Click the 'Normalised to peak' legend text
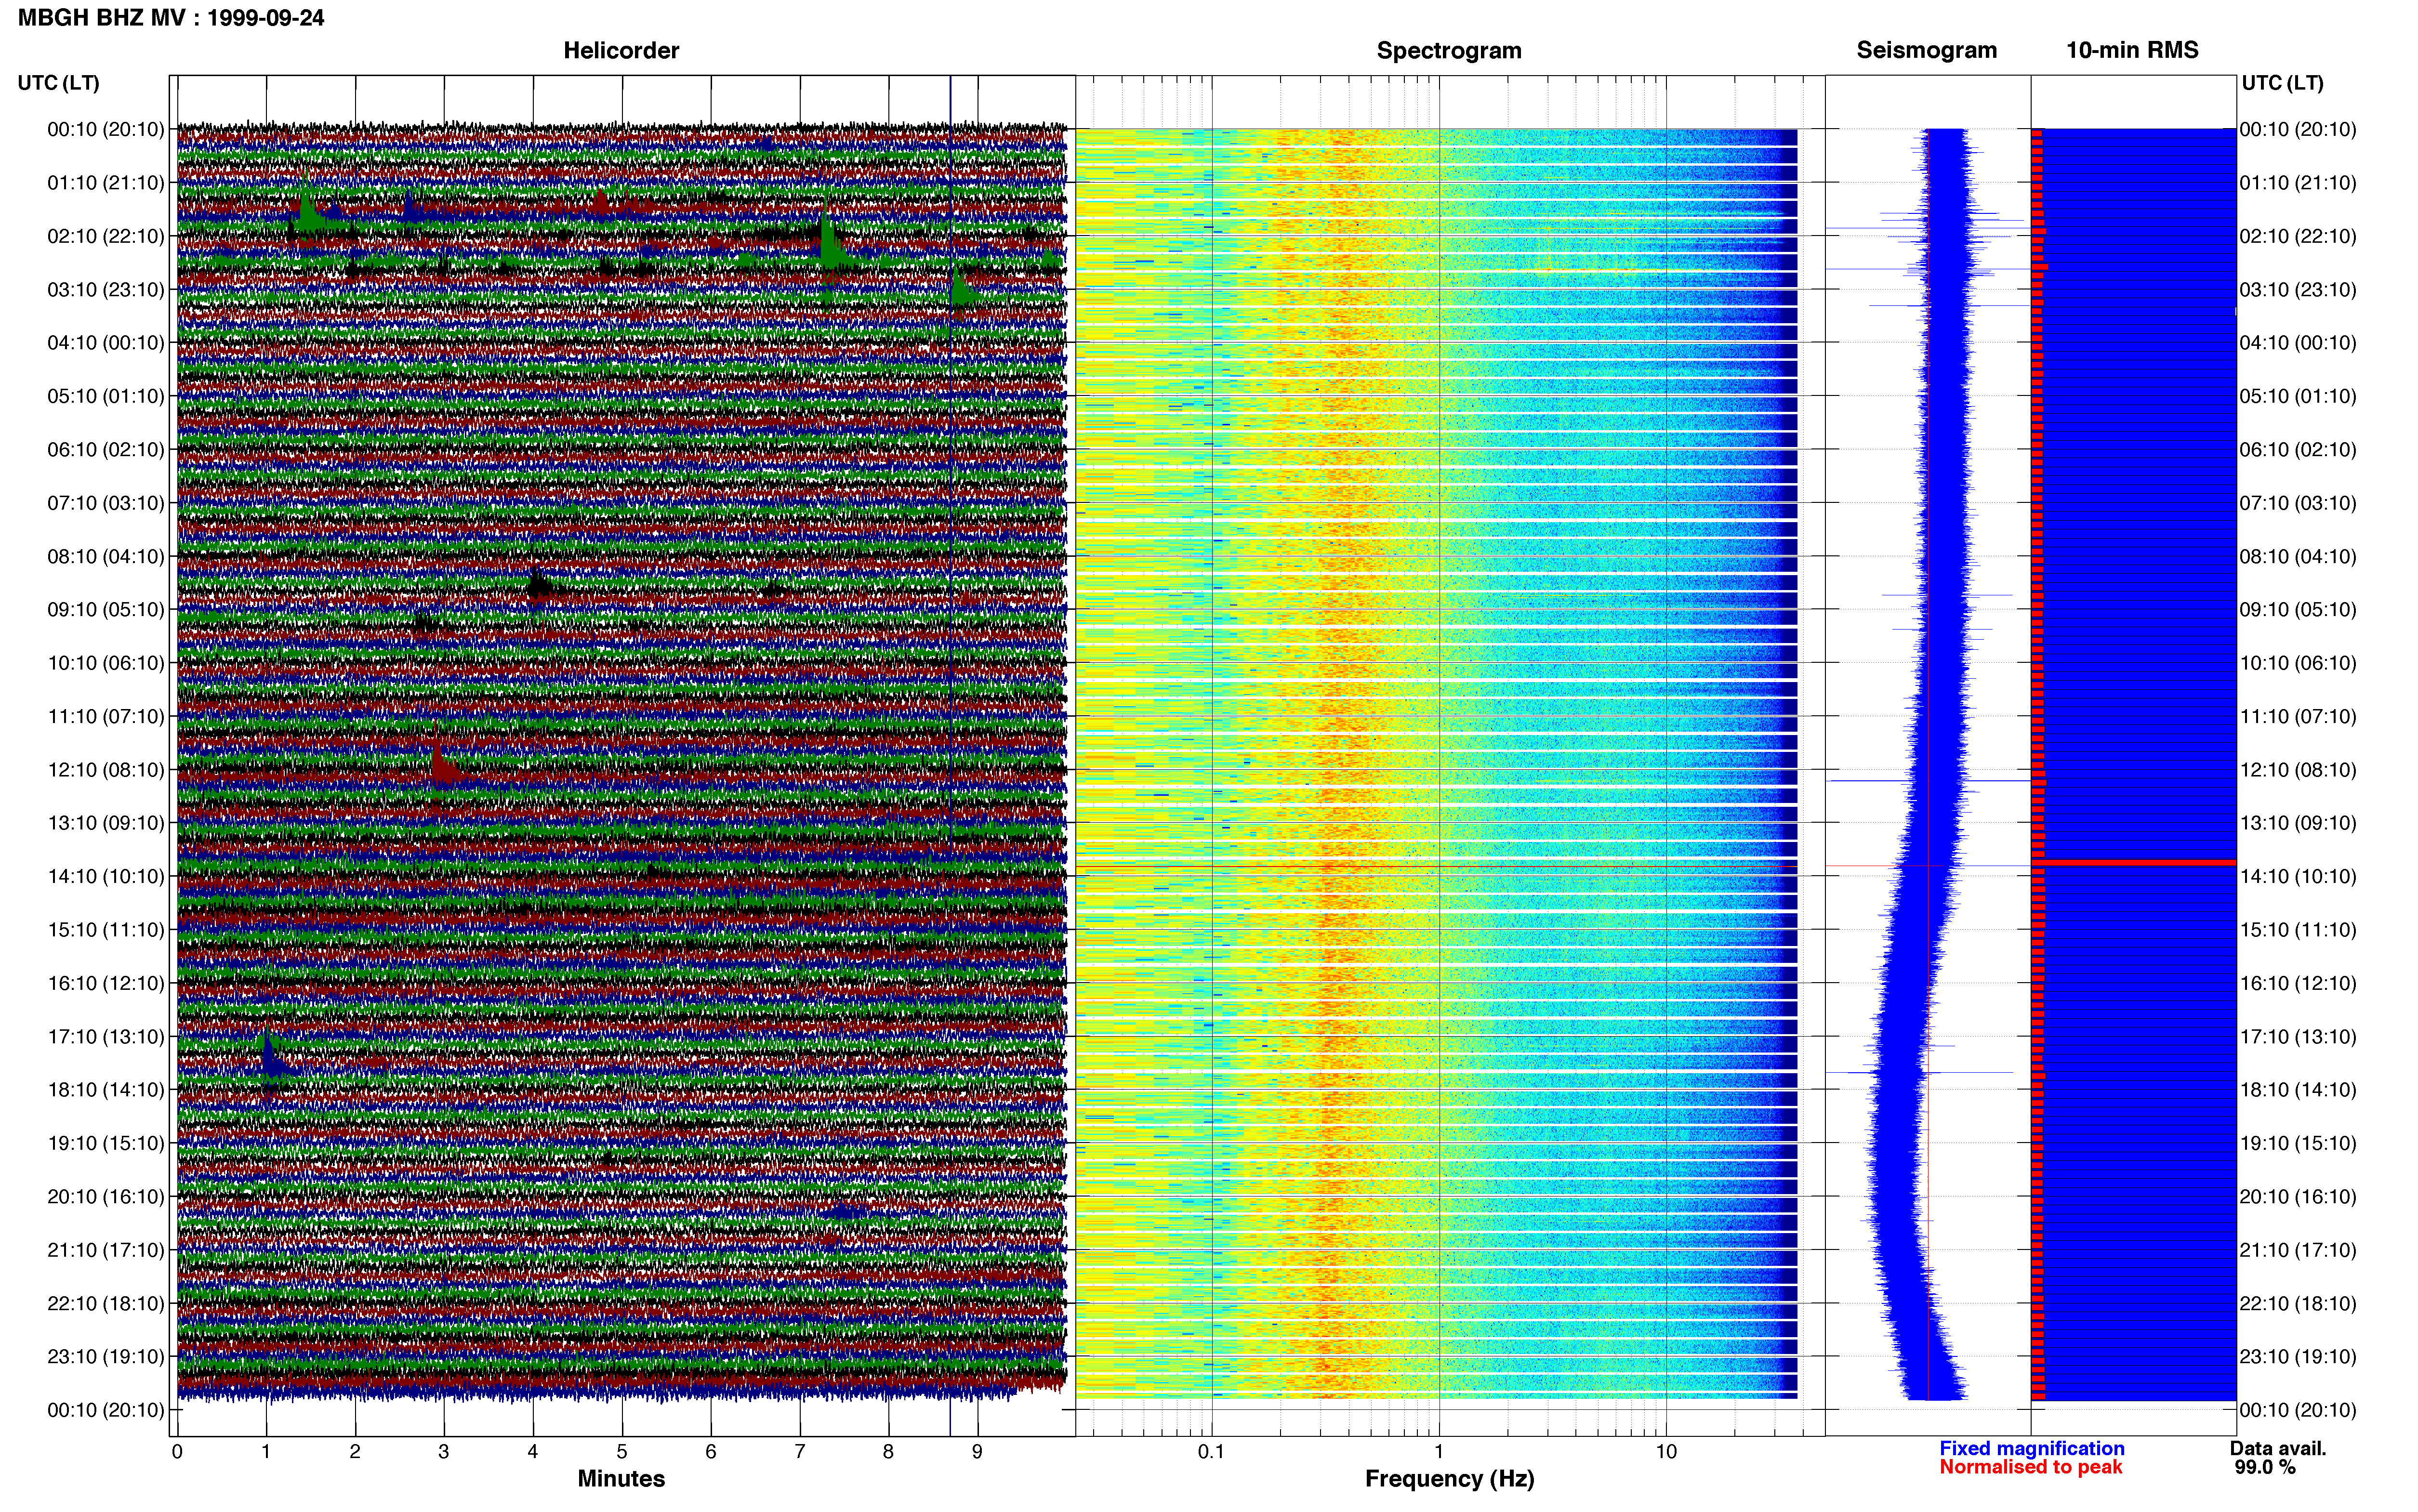Screen dimensions: 2418x1512 click(x=2030, y=1467)
